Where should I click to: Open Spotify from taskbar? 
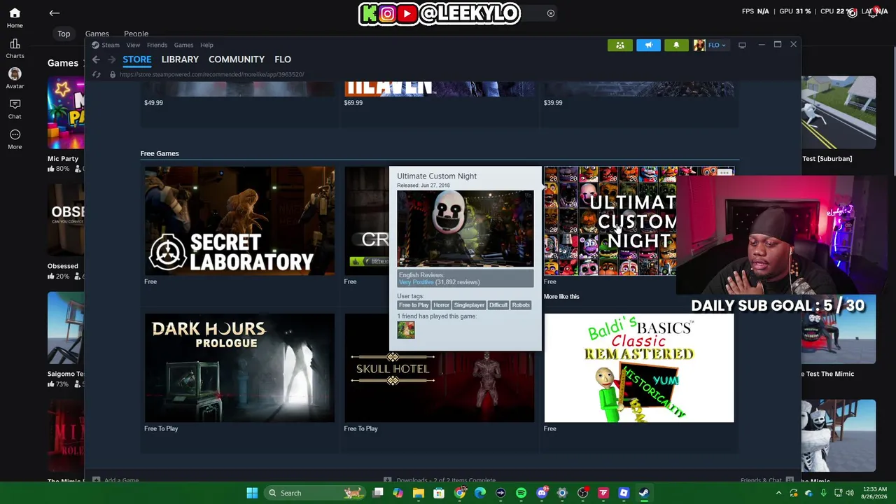[521, 493]
